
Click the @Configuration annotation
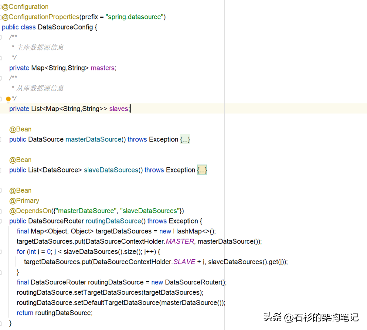[26, 7]
